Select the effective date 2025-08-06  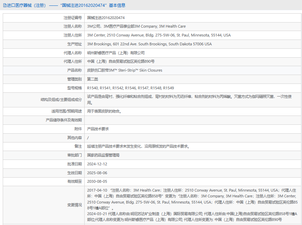pyautogui.click(x=97, y=173)
